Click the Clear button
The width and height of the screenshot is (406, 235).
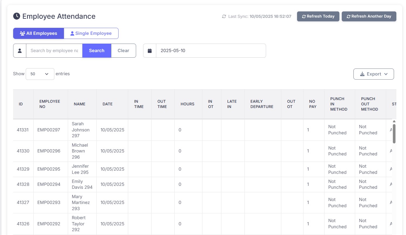[123, 50]
